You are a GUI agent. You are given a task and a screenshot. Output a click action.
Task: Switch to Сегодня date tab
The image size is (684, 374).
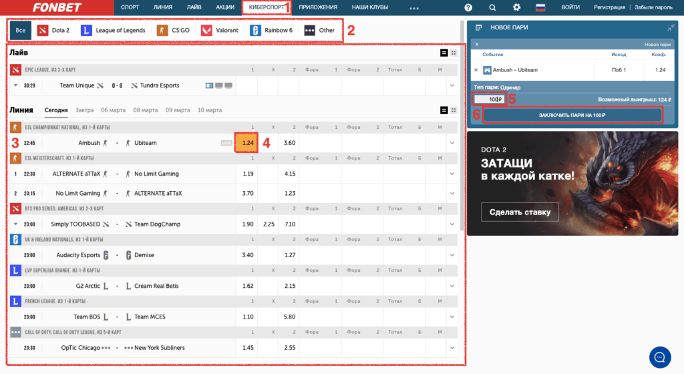[x=56, y=110]
